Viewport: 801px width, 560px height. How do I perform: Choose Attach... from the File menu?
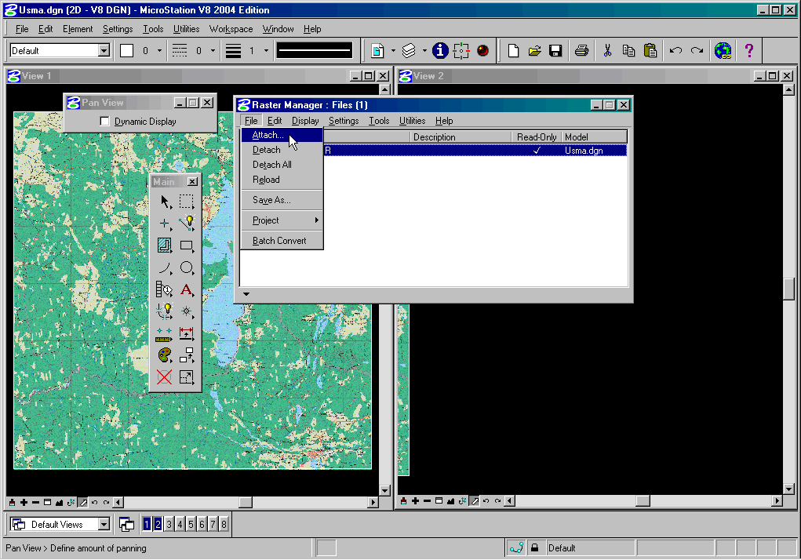[x=282, y=135]
